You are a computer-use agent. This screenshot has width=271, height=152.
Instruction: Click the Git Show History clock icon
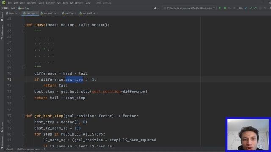(x=260, y=8)
